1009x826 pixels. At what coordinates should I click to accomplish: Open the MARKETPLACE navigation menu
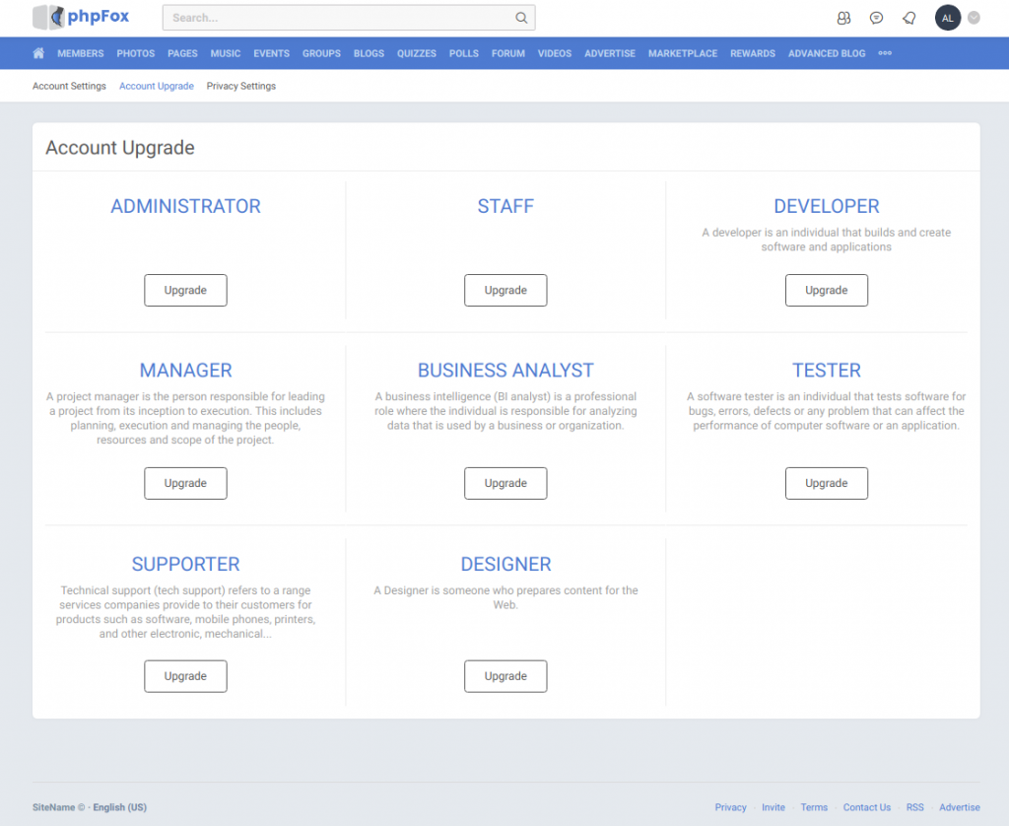pyautogui.click(x=683, y=53)
